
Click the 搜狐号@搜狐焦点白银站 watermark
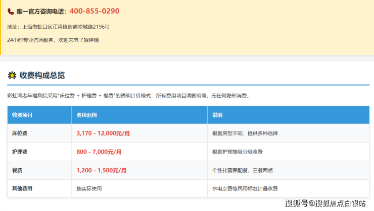coord(325,203)
